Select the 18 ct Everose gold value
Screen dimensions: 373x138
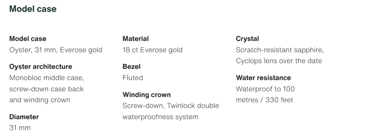(x=152, y=50)
